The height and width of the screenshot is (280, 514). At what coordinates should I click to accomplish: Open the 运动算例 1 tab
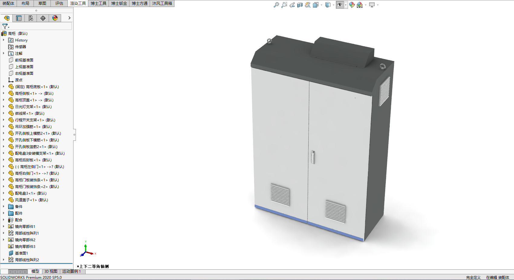coord(72,272)
